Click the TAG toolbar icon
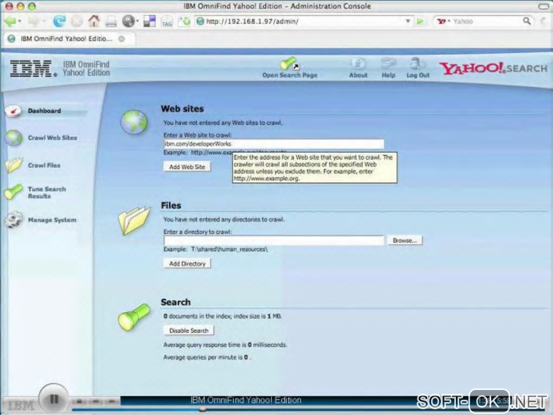 point(166,22)
